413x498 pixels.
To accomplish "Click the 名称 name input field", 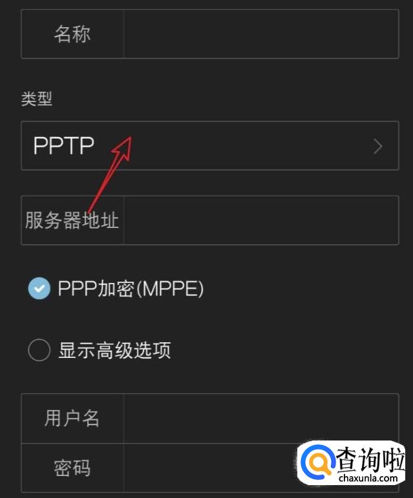I will click(x=260, y=34).
